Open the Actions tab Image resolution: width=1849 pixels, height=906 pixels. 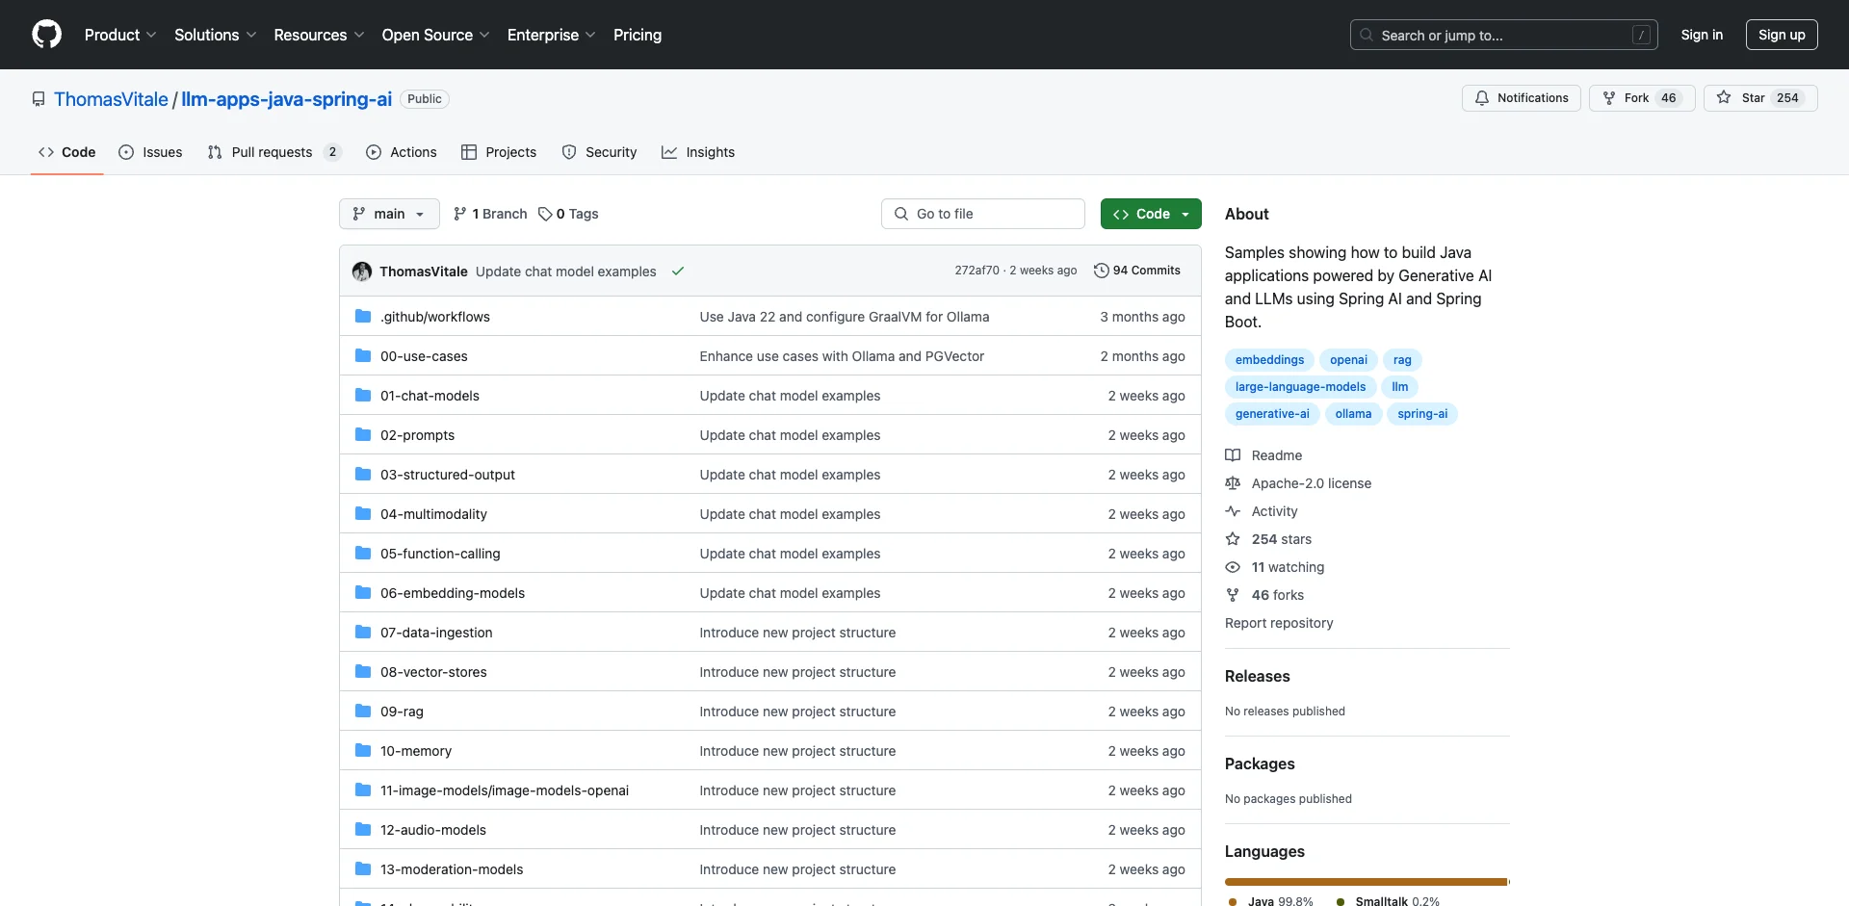pyautogui.click(x=402, y=152)
